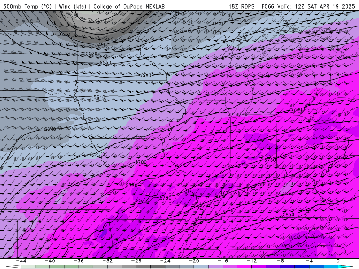The height and width of the screenshot is (269, 359).
Task: Click the 5760 contour label just below 5730
Action: (165, 198)
